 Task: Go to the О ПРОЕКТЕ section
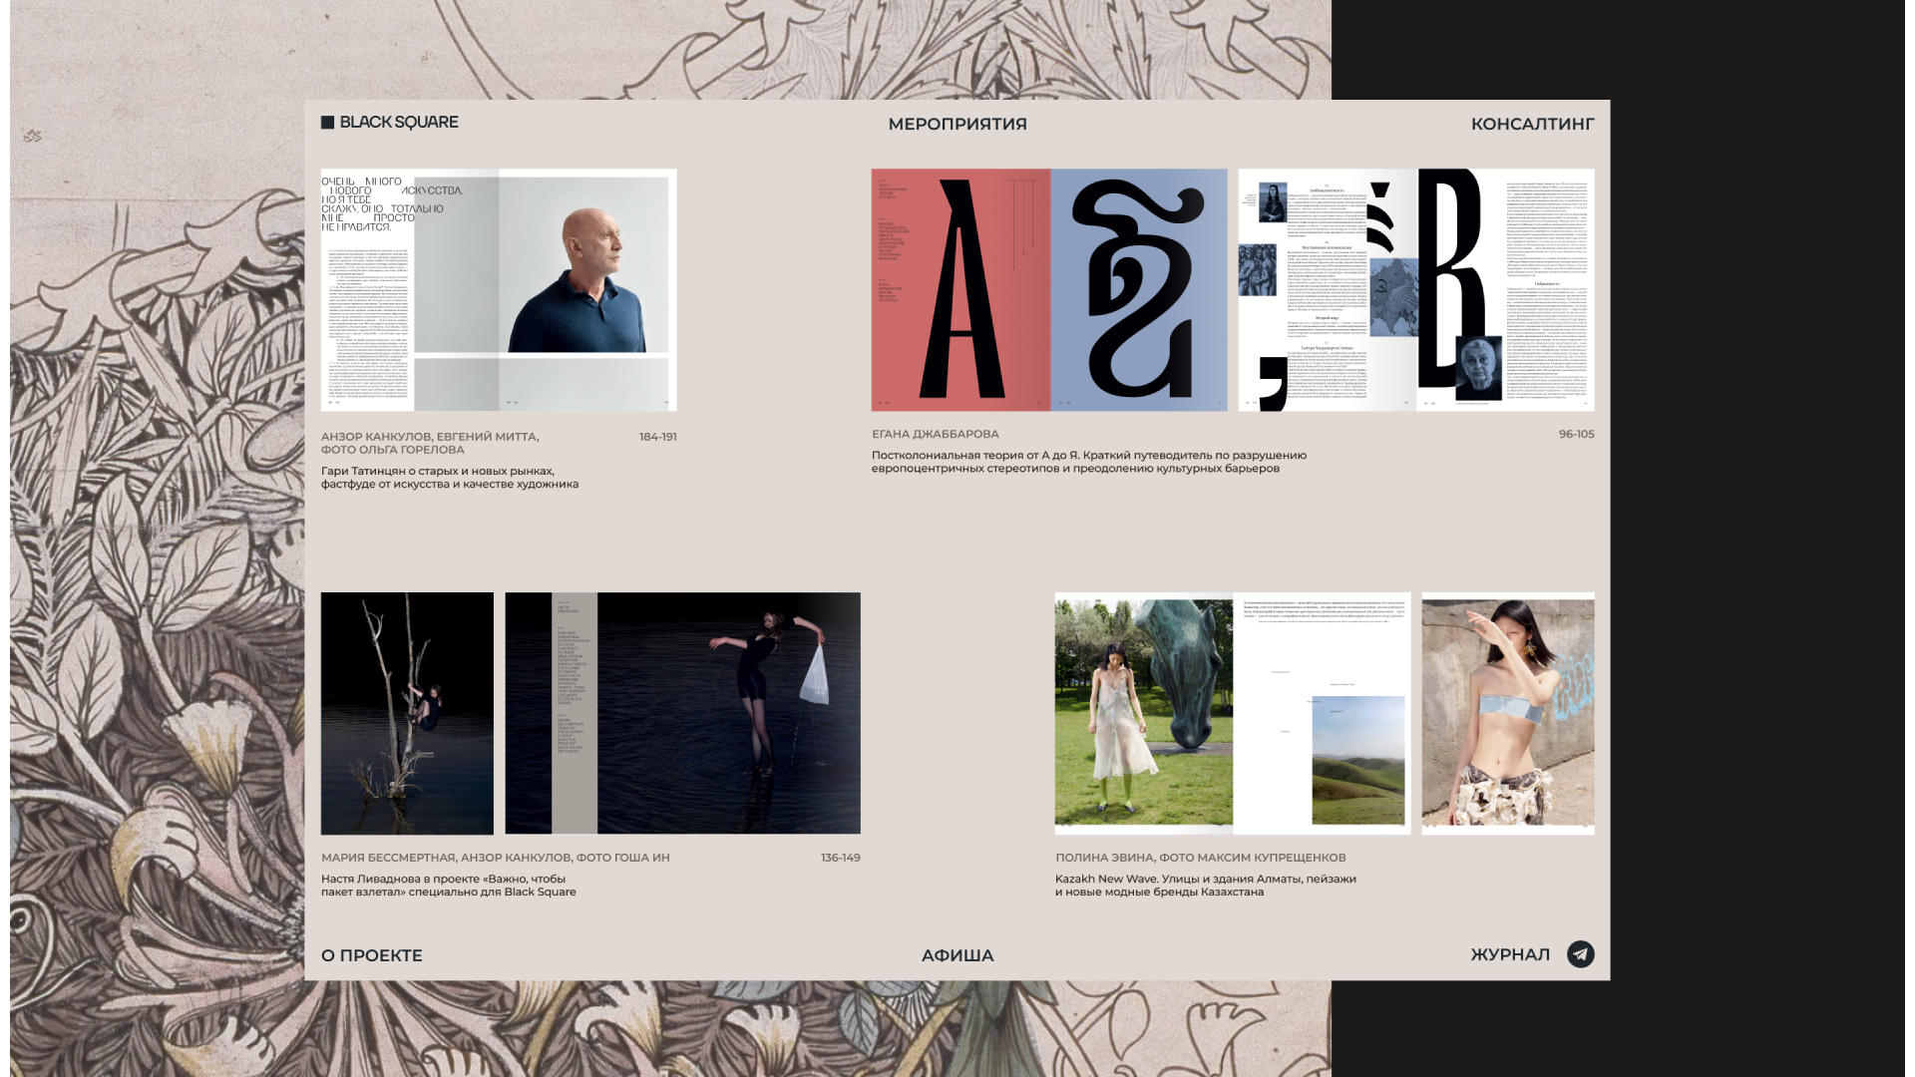[x=371, y=955]
